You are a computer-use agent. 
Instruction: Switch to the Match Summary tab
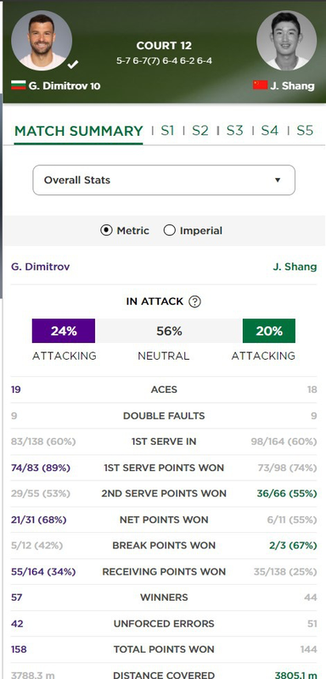[x=78, y=131]
